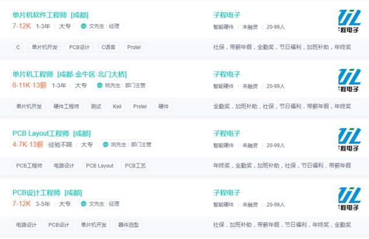
Task: Select the Keil skill tag
Action: (x=117, y=107)
